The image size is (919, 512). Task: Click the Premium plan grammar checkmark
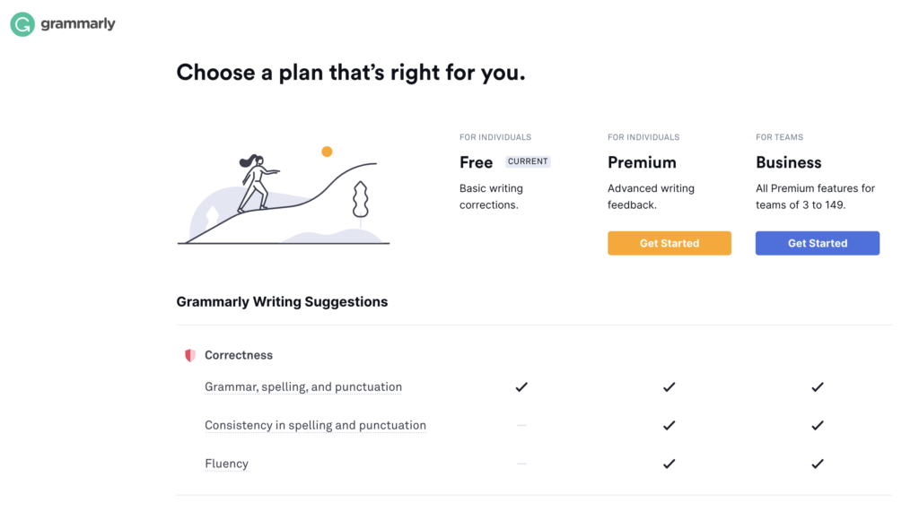669,387
